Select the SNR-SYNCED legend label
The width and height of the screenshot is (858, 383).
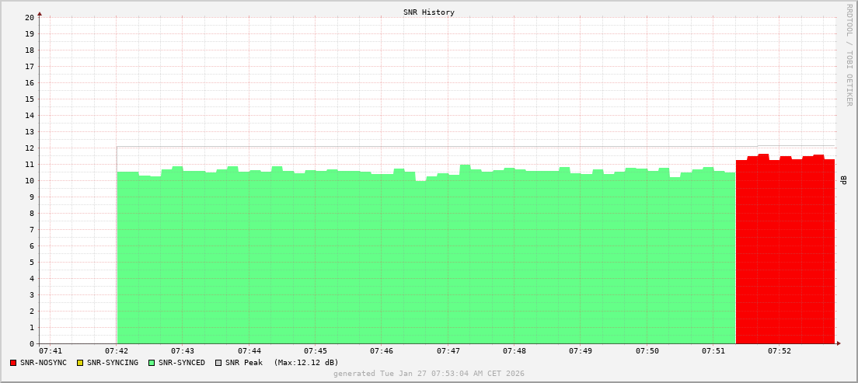[x=182, y=363]
